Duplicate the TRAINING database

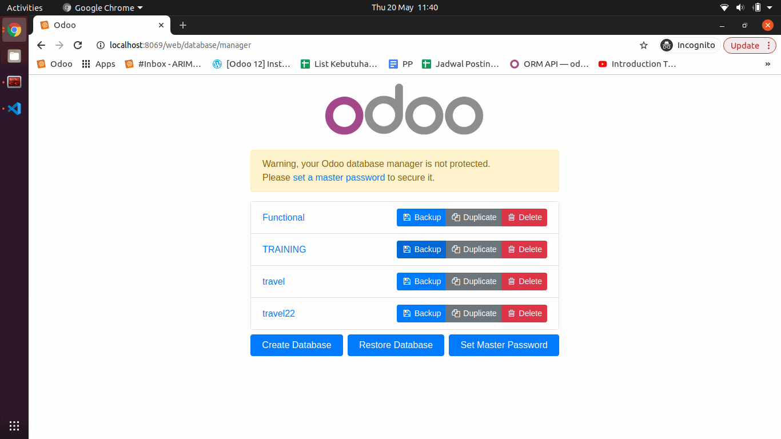pos(473,249)
